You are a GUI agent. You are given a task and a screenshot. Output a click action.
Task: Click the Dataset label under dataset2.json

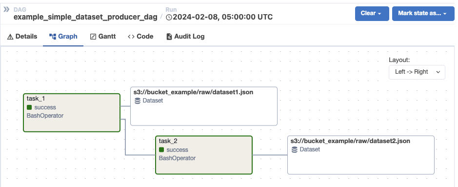point(310,149)
